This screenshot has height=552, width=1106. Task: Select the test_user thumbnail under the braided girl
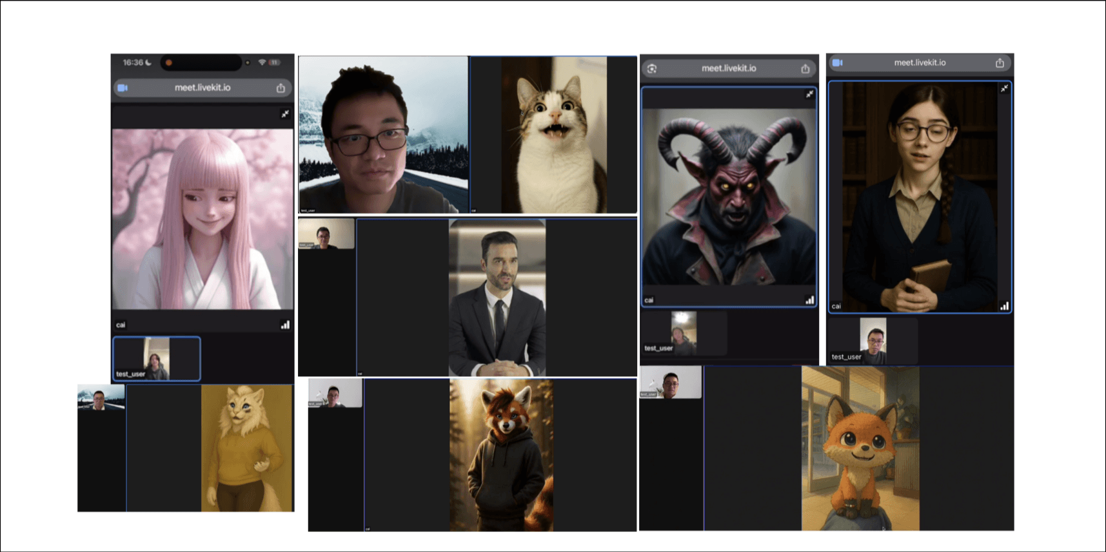coord(873,340)
